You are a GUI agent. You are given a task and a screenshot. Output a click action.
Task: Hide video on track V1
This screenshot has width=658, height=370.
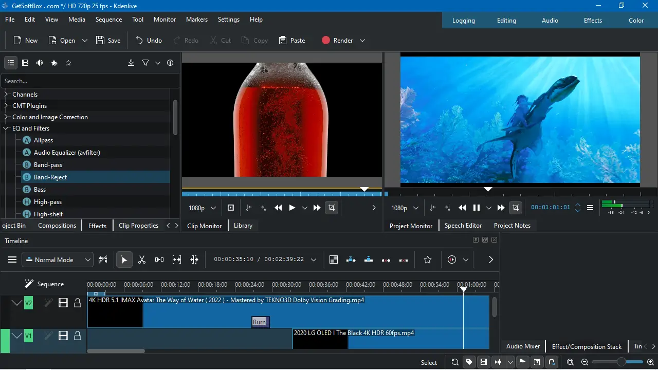click(63, 336)
